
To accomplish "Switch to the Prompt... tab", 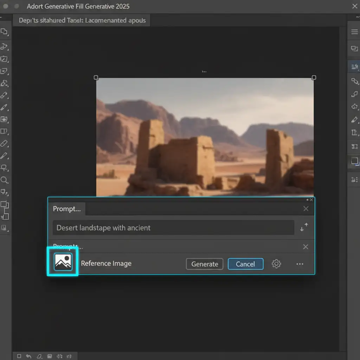I will [x=67, y=209].
